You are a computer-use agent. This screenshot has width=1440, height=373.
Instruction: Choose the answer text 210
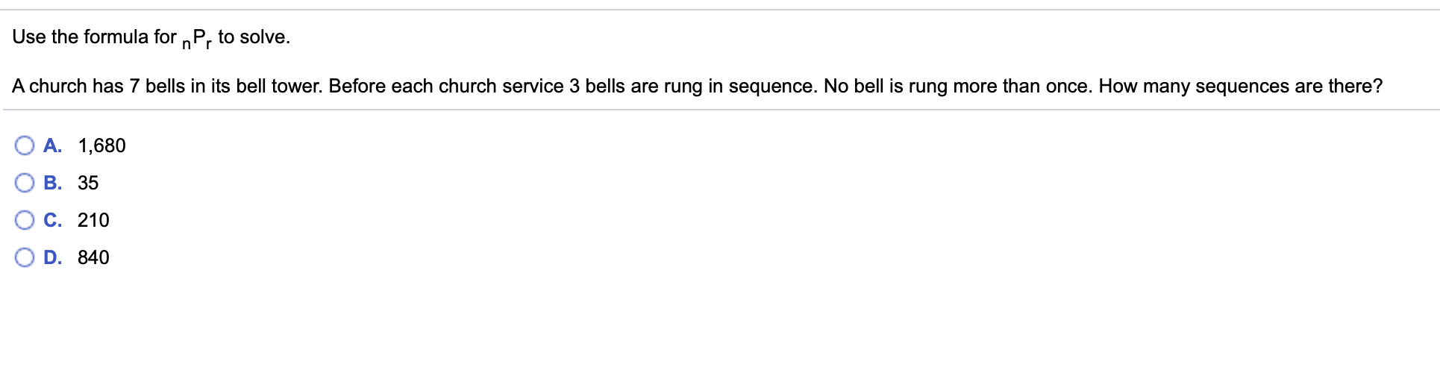tap(93, 220)
